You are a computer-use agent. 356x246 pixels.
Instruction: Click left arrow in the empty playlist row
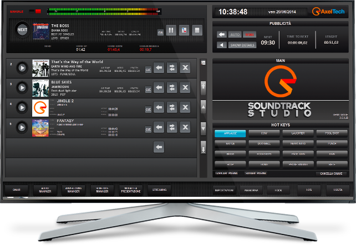tap(159, 147)
